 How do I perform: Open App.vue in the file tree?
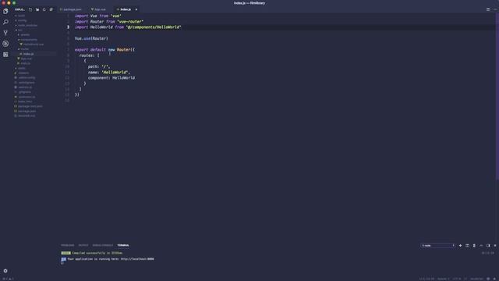tap(26, 59)
